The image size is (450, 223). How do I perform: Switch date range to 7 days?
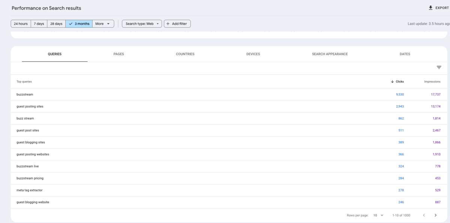click(x=39, y=24)
